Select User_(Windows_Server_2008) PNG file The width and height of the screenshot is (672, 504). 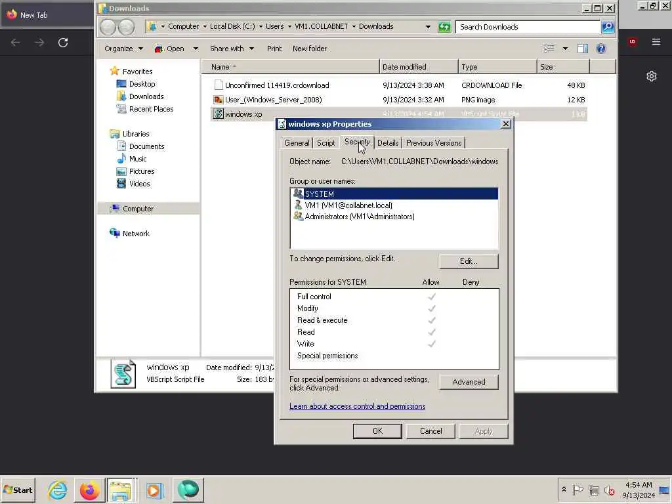tap(398, 100)
